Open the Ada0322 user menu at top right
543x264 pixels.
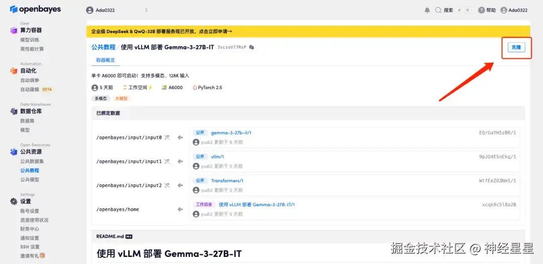514,11
